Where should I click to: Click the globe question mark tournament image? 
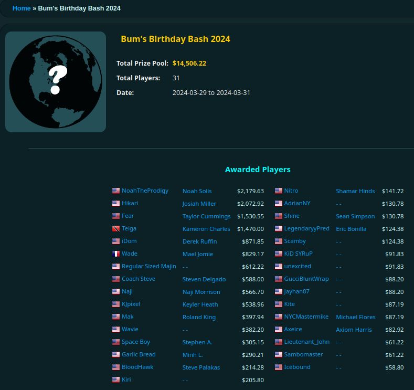click(x=56, y=82)
